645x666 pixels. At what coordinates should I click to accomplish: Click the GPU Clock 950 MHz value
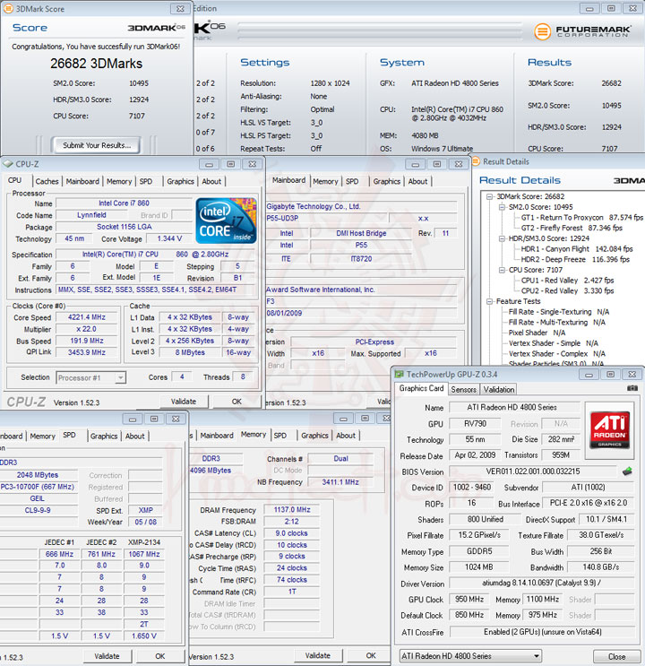click(469, 600)
